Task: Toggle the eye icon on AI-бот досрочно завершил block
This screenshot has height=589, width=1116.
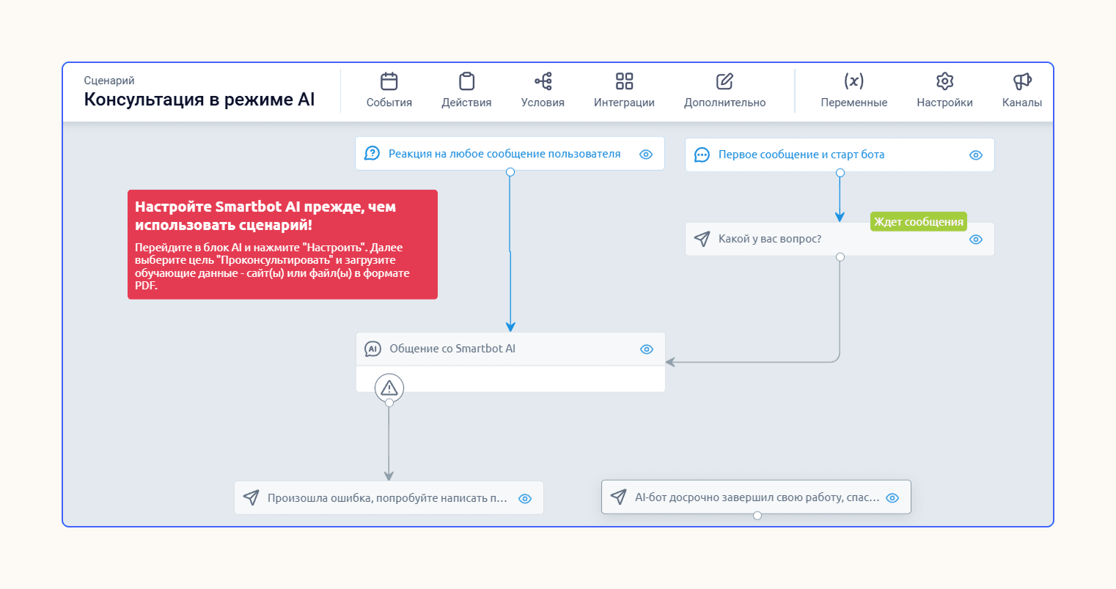Action: tap(892, 497)
